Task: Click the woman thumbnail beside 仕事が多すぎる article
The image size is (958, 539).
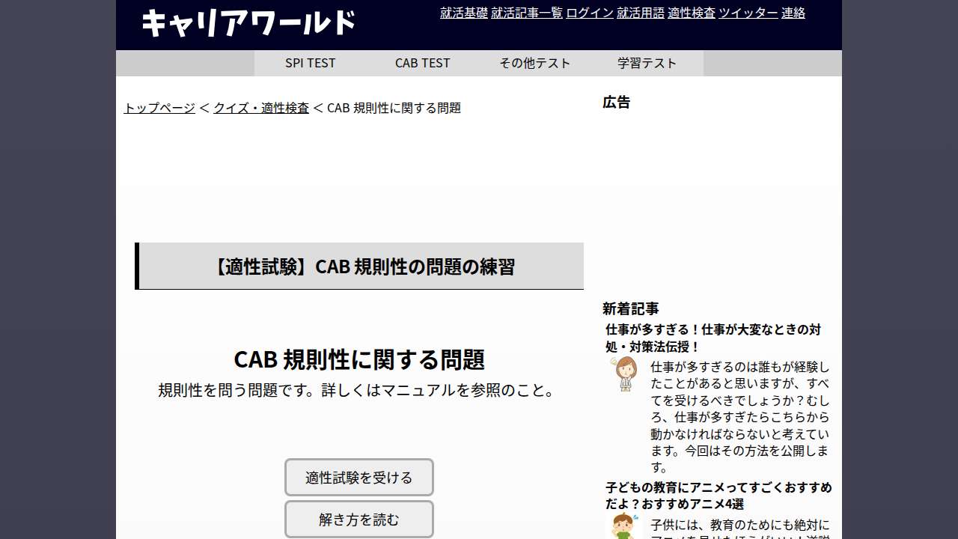Action: pyautogui.click(x=623, y=374)
